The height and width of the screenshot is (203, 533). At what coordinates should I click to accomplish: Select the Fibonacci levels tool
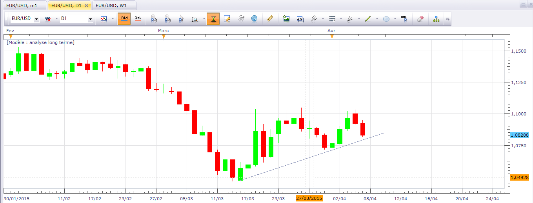332,18
